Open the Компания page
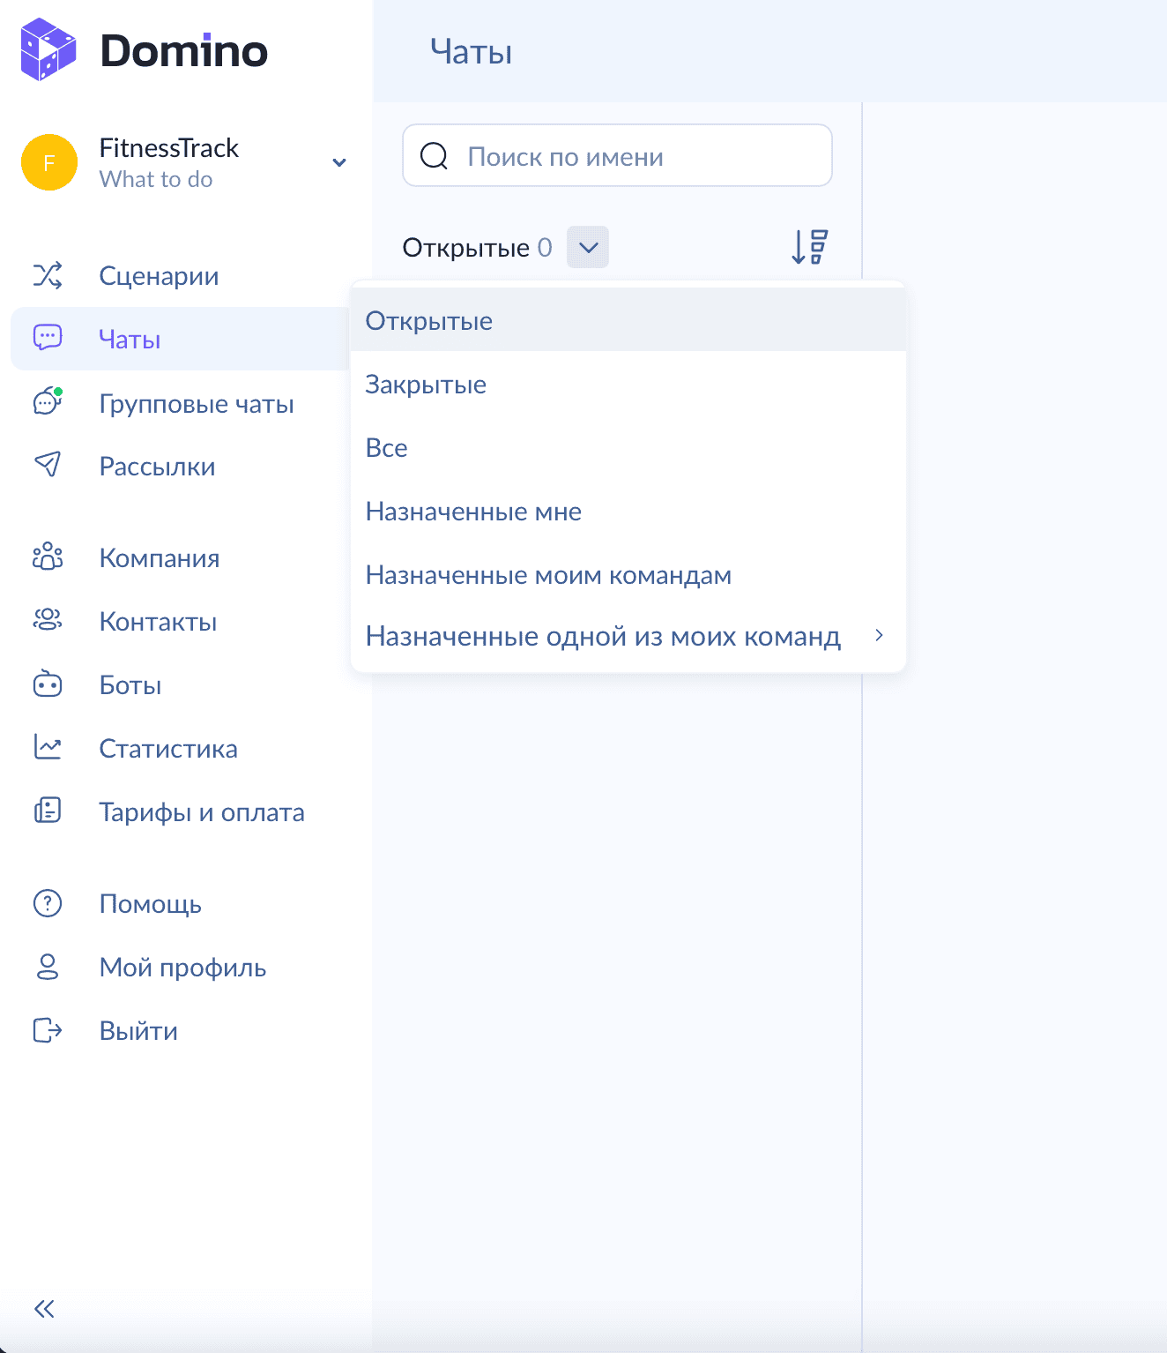The width and height of the screenshot is (1167, 1353). coord(160,558)
